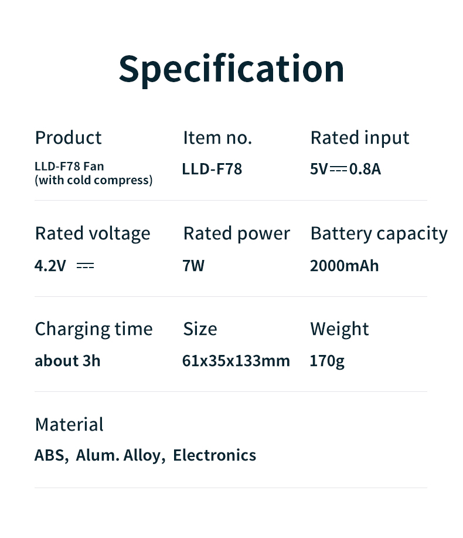Viewport: 463px width, 538px height.
Task: Click the "about 3h" charging value
Action: click(67, 361)
